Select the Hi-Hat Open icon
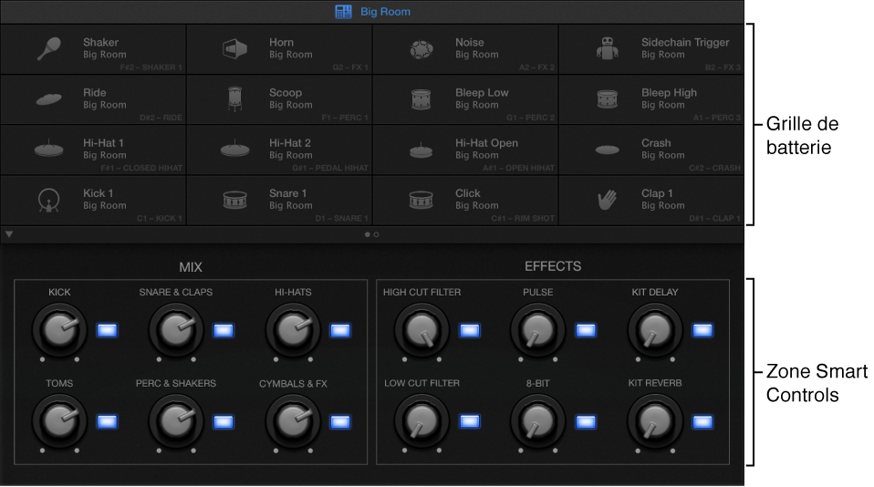This screenshot has height=487, width=874. click(x=421, y=150)
